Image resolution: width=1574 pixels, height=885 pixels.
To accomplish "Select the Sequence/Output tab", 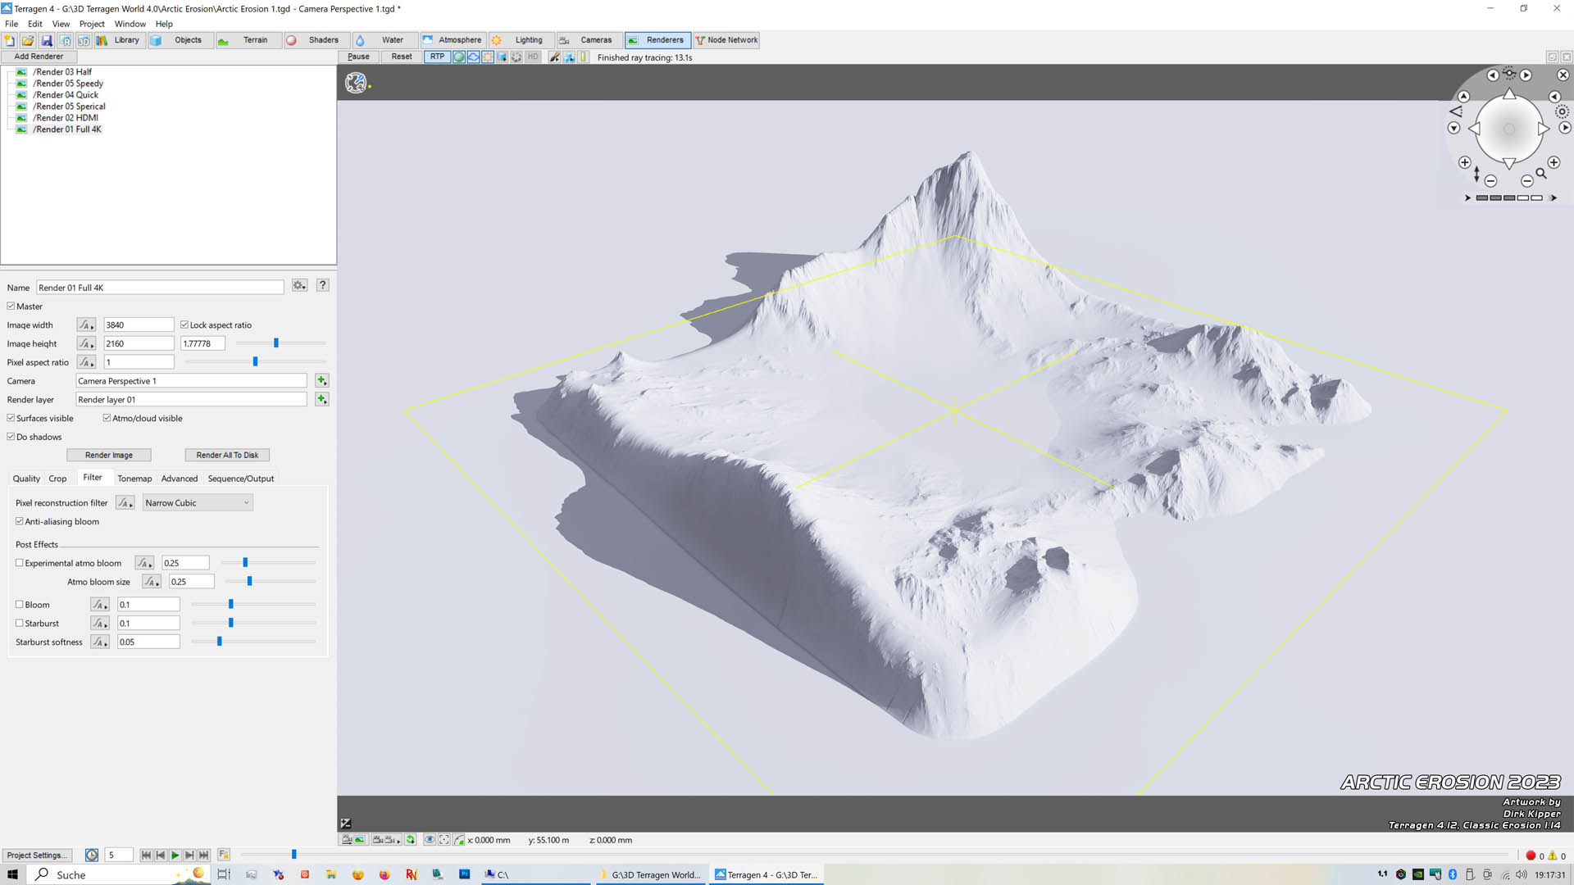I will point(240,479).
